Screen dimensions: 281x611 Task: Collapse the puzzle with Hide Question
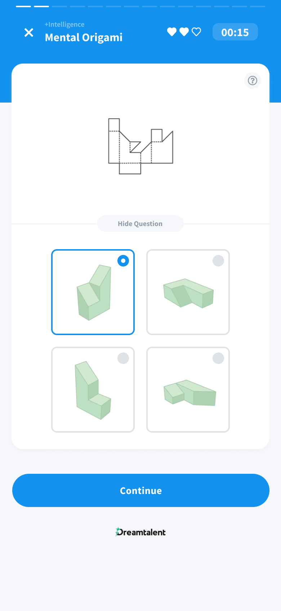tap(140, 224)
